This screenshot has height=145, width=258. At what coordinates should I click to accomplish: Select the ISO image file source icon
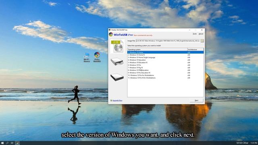[x=117, y=46]
